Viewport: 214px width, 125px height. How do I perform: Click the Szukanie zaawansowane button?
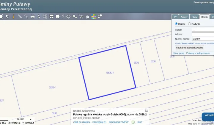(190, 48)
